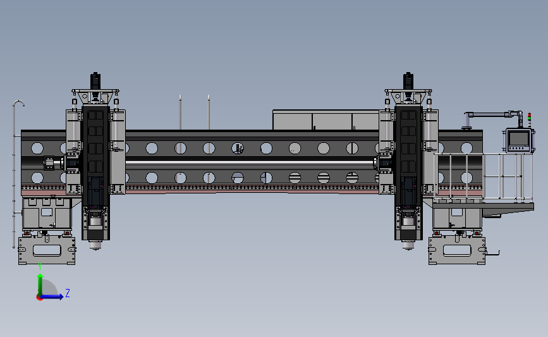Select the black servo motor atop the right column

(408, 81)
